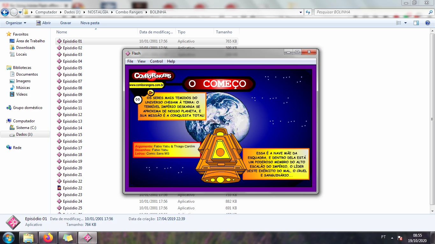Click the Gravar toolbar button

coord(66,23)
